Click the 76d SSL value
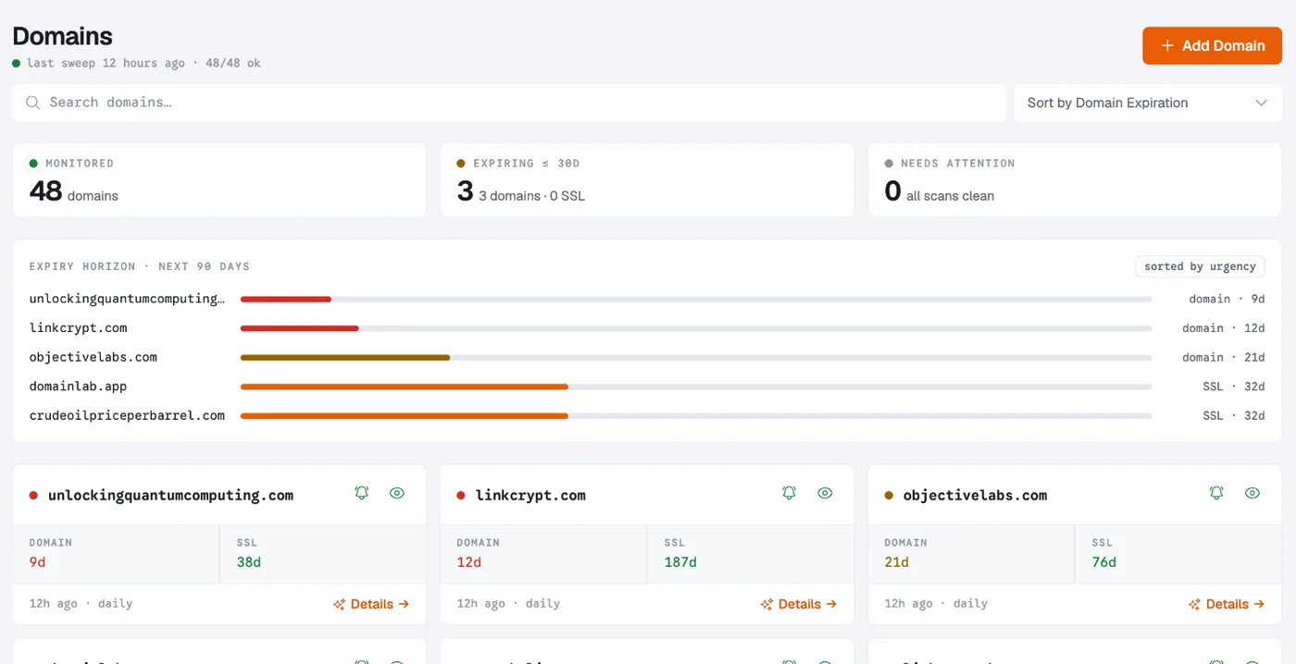The image size is (1296, 664). (1104, 562)
